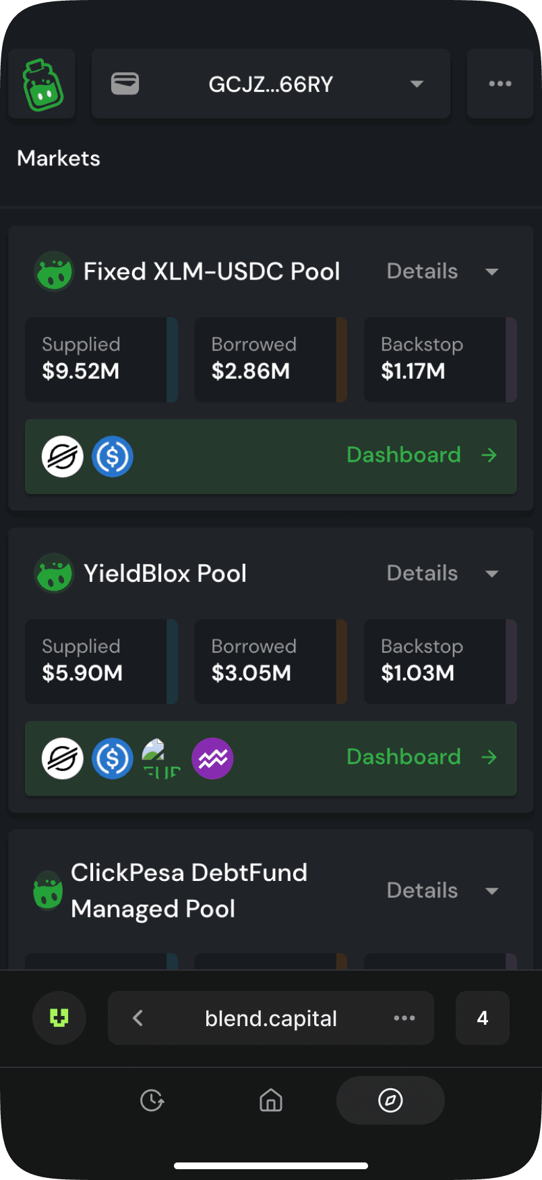This screenshot has height=1180, width=542.
Task: Open the Fixed XLM-USDC Pool Dashboard
Action: tap(421, 455)
